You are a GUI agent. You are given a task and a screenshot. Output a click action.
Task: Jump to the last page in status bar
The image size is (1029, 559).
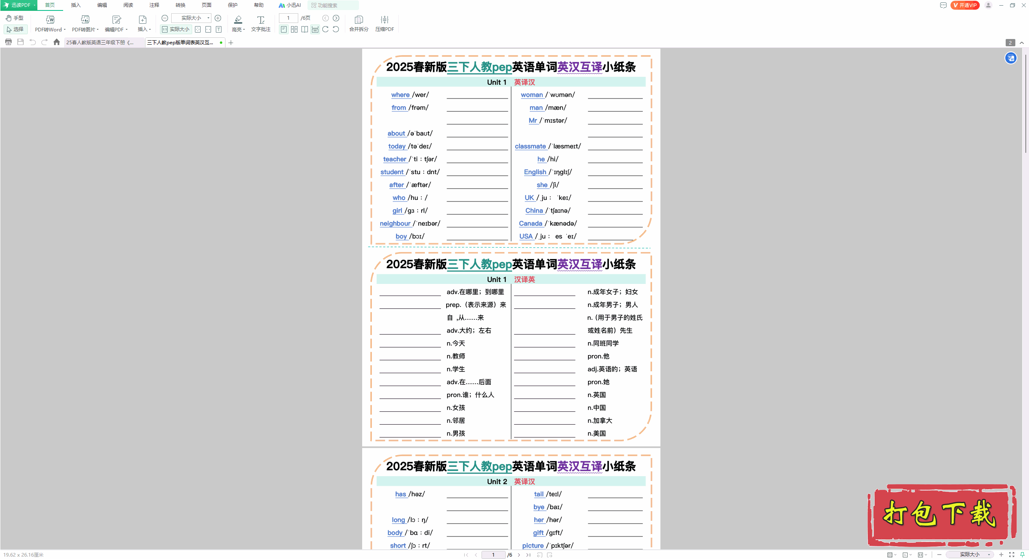pyautogui.click(x=529, y=555)
